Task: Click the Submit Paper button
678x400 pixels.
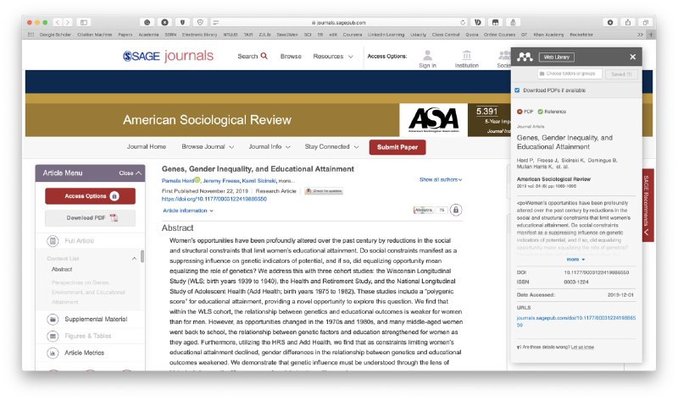Action: click(x=397, y=147)
